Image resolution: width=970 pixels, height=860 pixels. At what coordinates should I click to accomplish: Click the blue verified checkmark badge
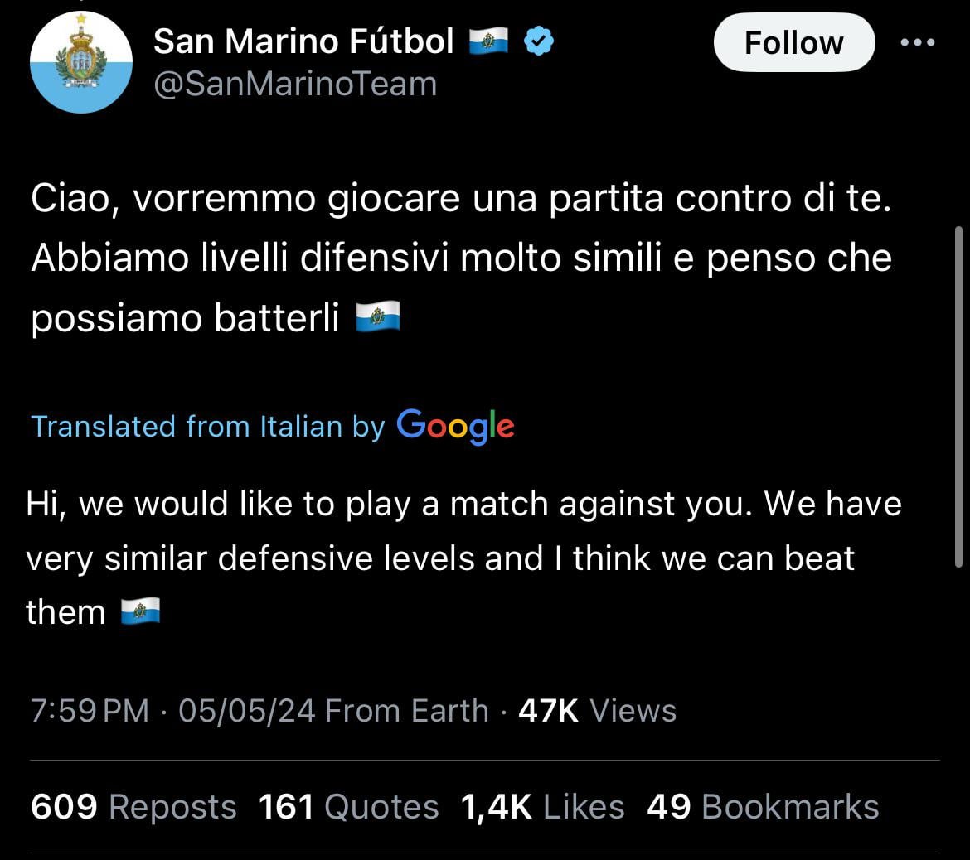539,41
